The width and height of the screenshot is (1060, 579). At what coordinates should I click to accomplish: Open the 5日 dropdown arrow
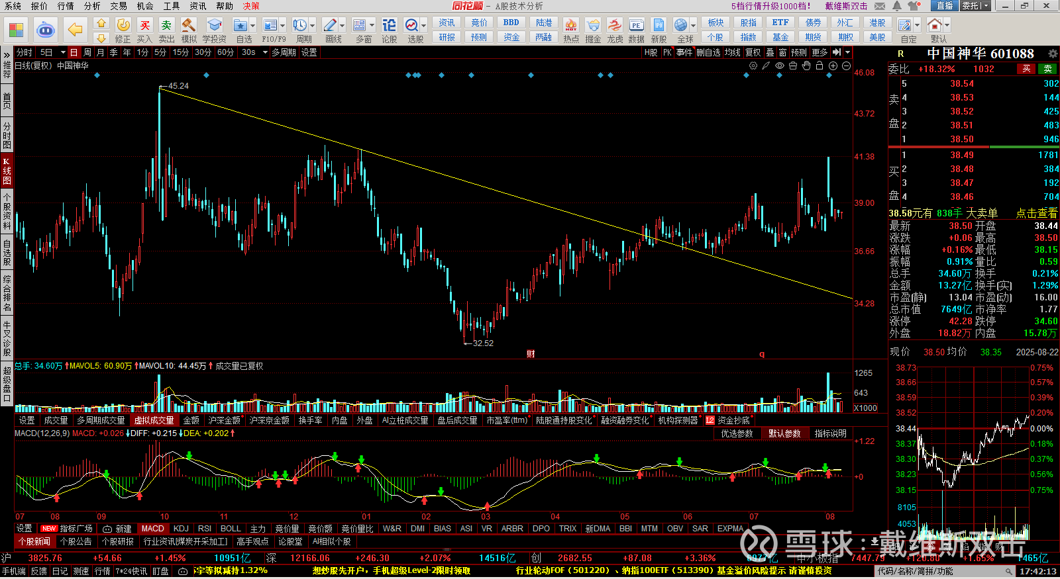pos(63,52)
